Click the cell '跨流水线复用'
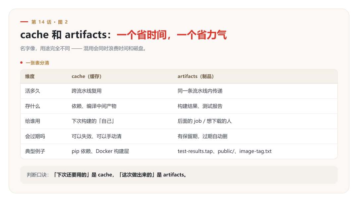358x202 pixels. 87,91
